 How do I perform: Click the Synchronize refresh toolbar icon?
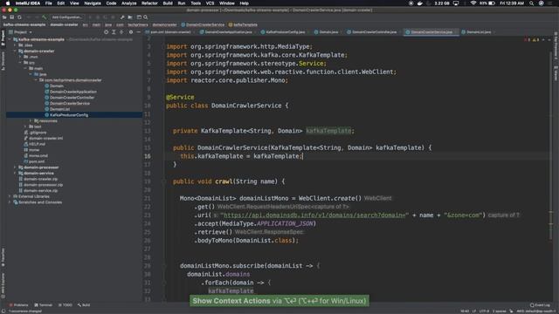click(19, 17)
